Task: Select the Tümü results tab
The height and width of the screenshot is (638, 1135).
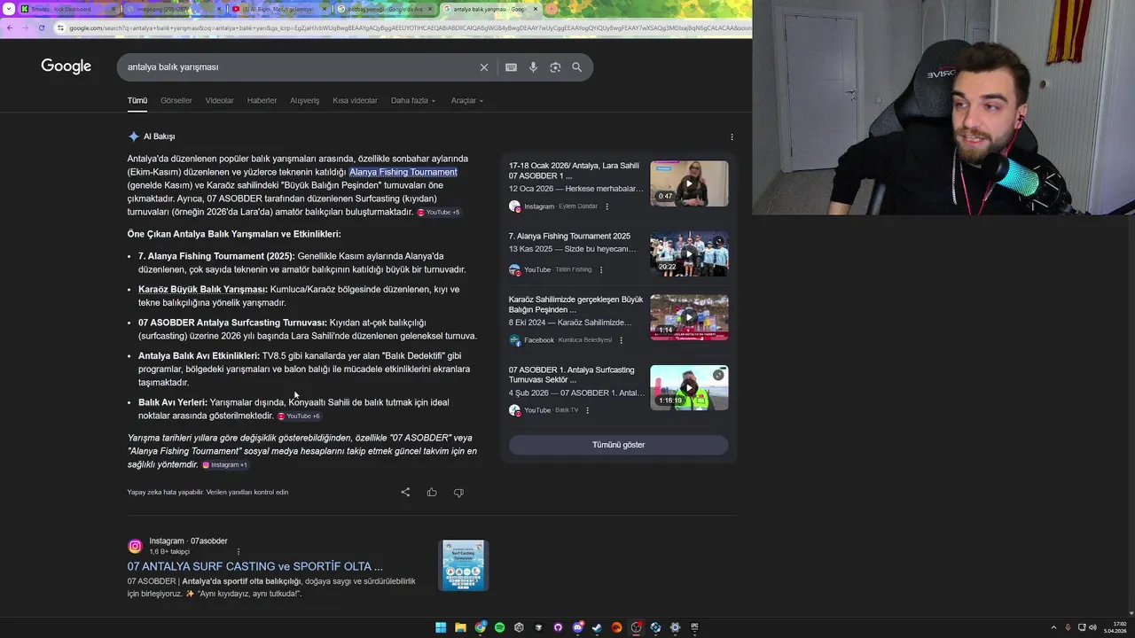Action: (137, 100)
